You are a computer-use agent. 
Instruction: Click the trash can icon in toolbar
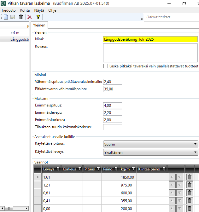[x=21, y=17]
